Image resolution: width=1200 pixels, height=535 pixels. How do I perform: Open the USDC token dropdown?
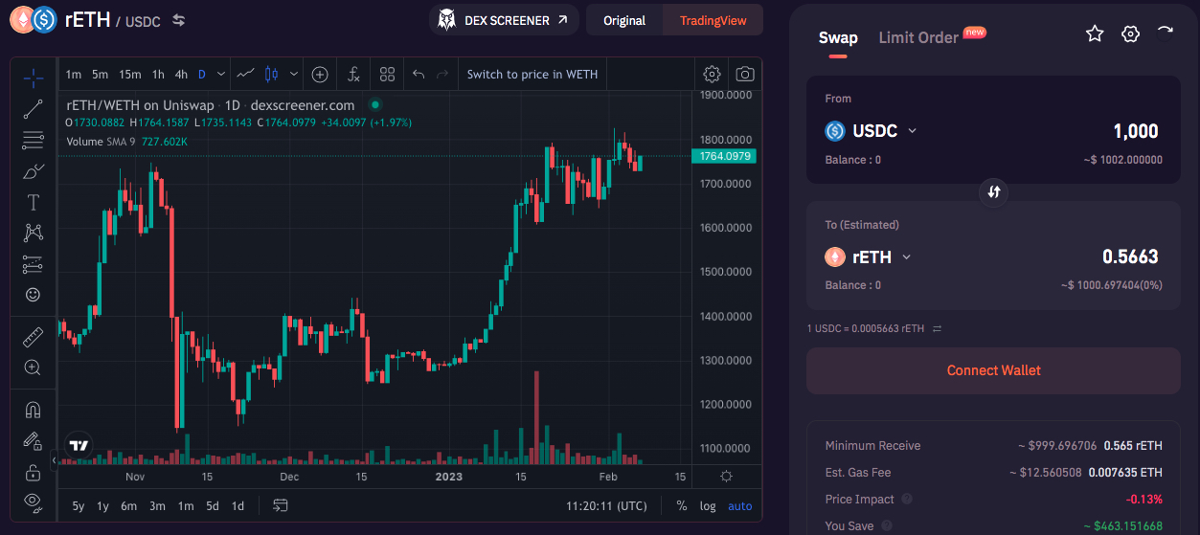(x=872, y=131)
